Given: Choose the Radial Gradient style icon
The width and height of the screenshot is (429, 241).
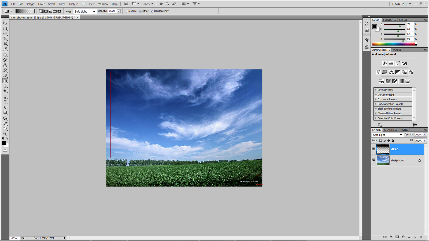Looking at the screenshot, I should point(46,11).
